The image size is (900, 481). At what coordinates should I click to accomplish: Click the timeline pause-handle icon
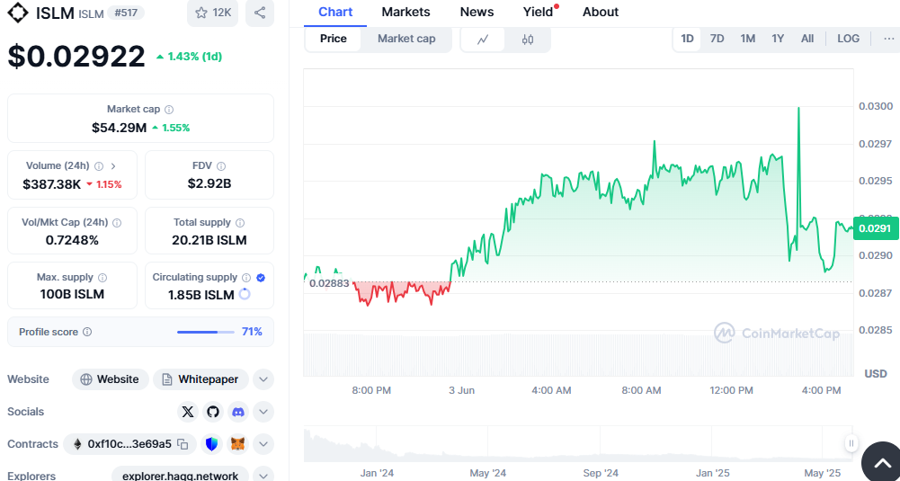(851, 443)
